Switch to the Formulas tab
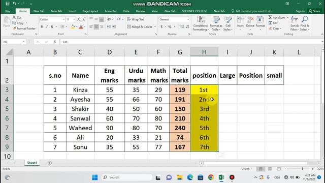This screenshot has height=183, width=325. pyautogui.click(x=111, y=11)
